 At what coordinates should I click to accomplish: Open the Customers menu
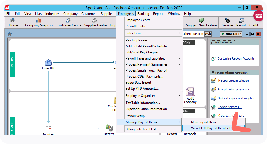(x=89, y=14)
